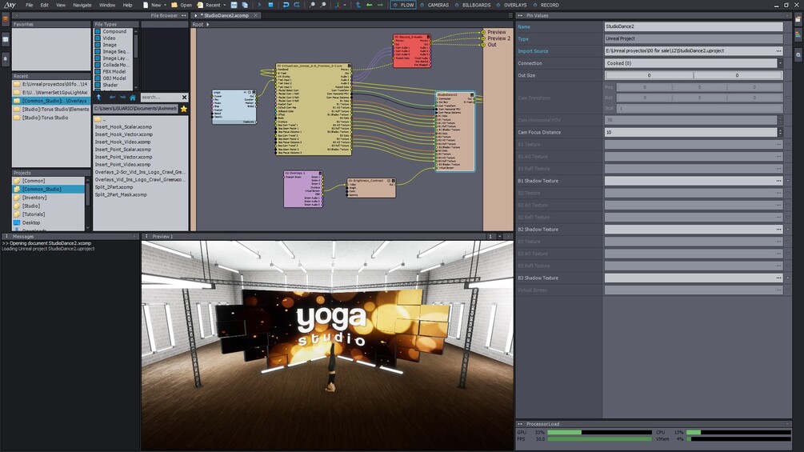The image size is (804, 452).
Task: Open the Recent files dropdown in the toolbar
Action: 224,5
